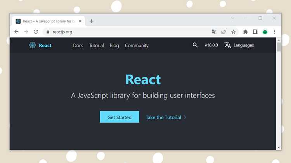This screenshot has height=163, width=291.
Task: Select the React browser tab
Action: click(x=48, y=21)
